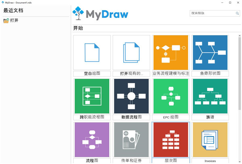242x164 pixels.
Task: Minimize the MyDraw window
Action: (x=222, y=3)
